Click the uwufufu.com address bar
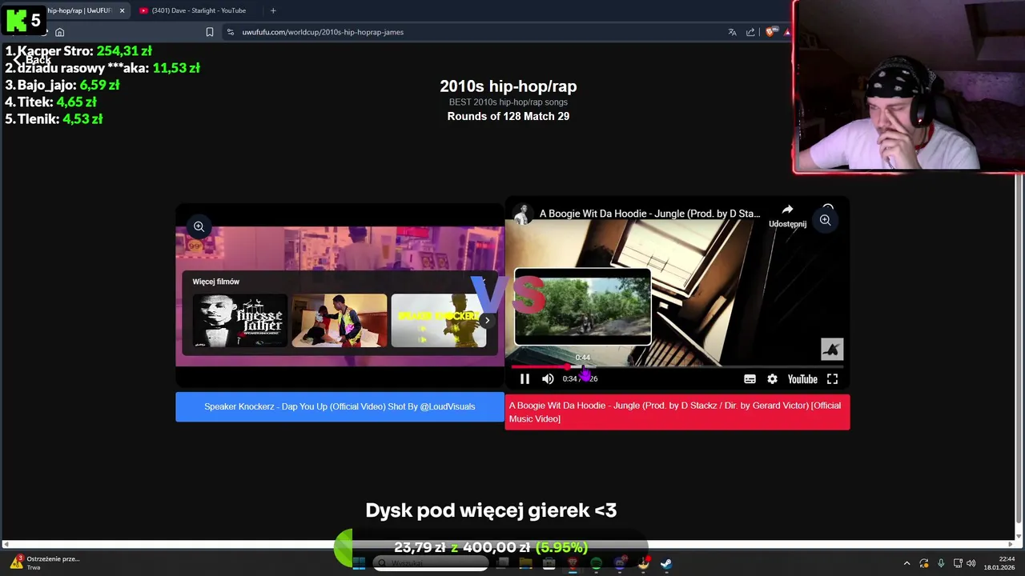Screen dimensions: 1025x576 click(472, 32)
